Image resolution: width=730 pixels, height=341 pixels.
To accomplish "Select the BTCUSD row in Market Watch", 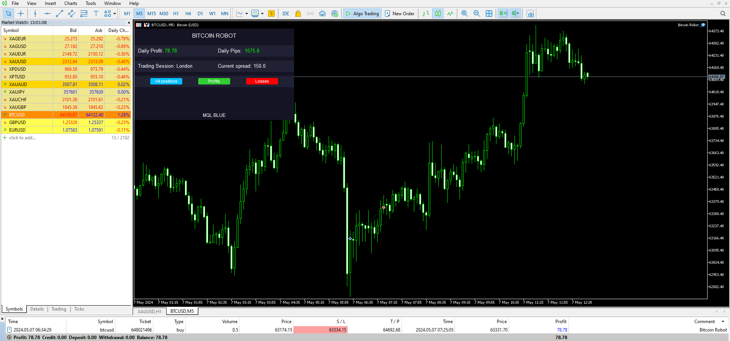I will click(66, 115).
